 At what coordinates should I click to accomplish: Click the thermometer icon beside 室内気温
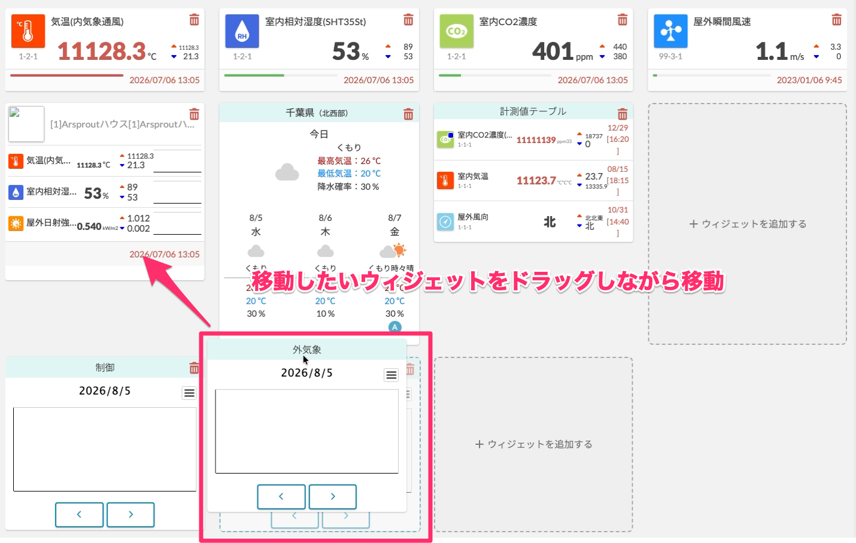(x=445, y=180)
